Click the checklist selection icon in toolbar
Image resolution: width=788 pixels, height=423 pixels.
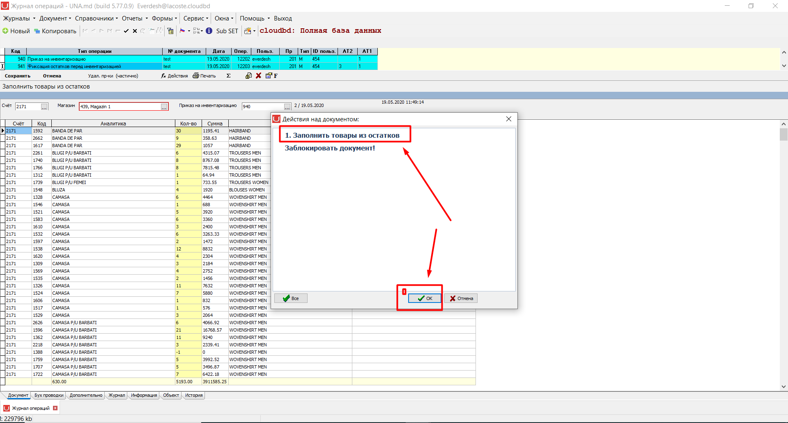click(x=196, y=31)
